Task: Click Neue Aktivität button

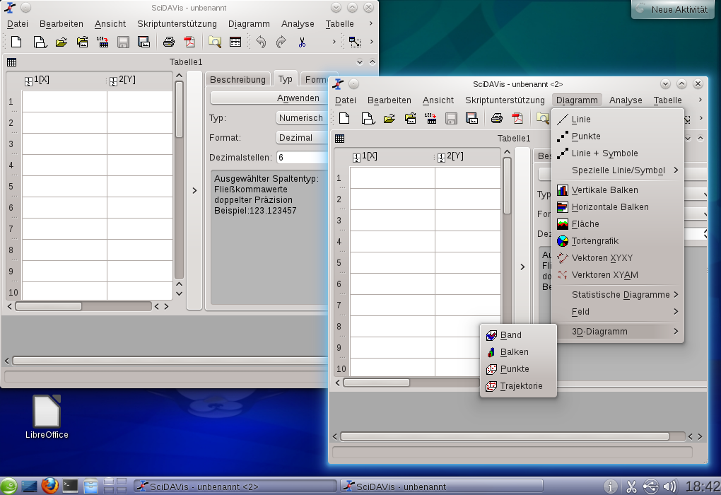Action: [x=673, y=9]
